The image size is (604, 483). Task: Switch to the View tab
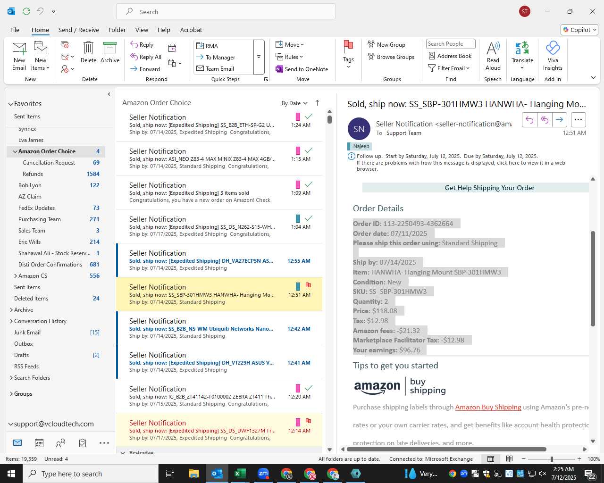pyautogui.click(x=142, y=30)
